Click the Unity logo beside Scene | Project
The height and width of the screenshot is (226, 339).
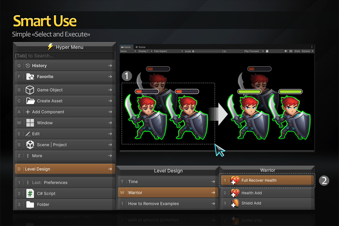pos(30,145)
